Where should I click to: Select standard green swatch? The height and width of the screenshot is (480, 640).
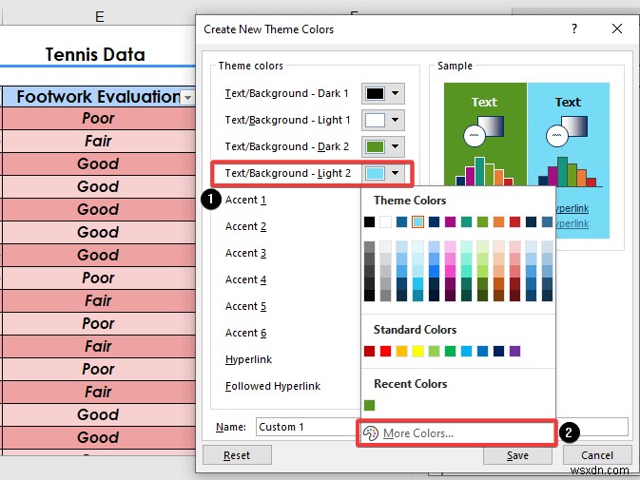[450, 351]
